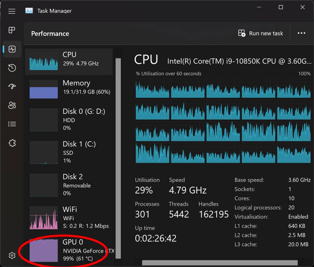Open Task Manager settings gear
Image resolution: width=314 pixels, height=267 pixels.
coord(12,255)
